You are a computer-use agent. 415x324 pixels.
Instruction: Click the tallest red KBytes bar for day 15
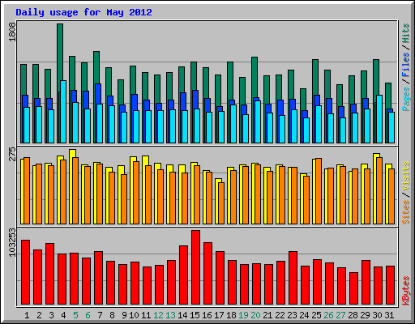tap(196, 267)
